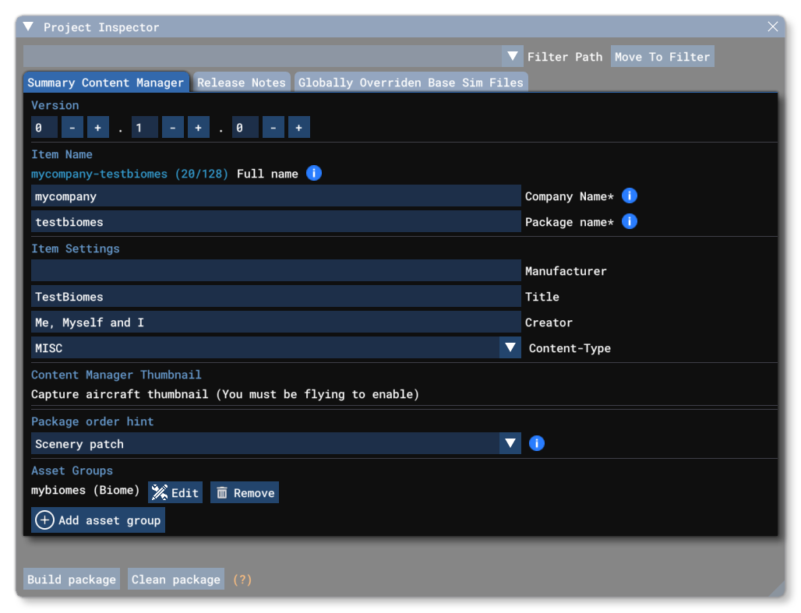801x613 pixels.
Task: Click the Move To Filter button
Action: point(662,55)
